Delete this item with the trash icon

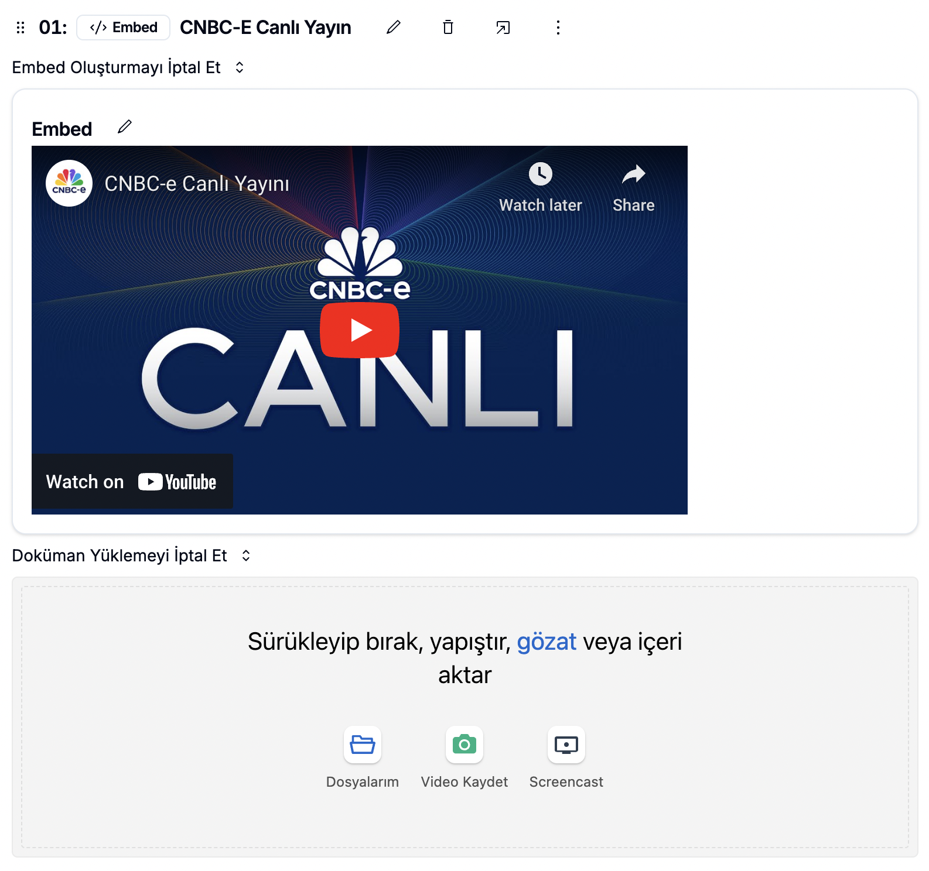(448, 28)
